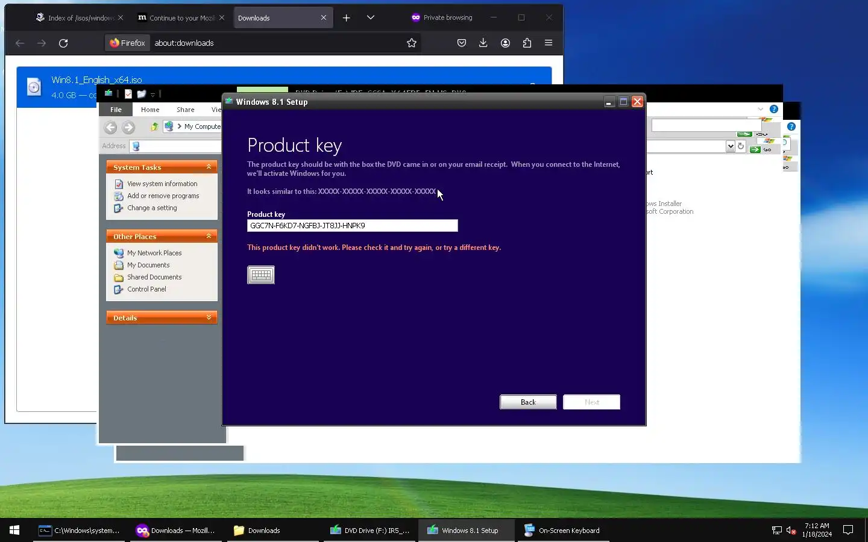This screenshot has height=542, width=868.
Task: Click the Explorer forward arrow button
Action: pos(128,127)
